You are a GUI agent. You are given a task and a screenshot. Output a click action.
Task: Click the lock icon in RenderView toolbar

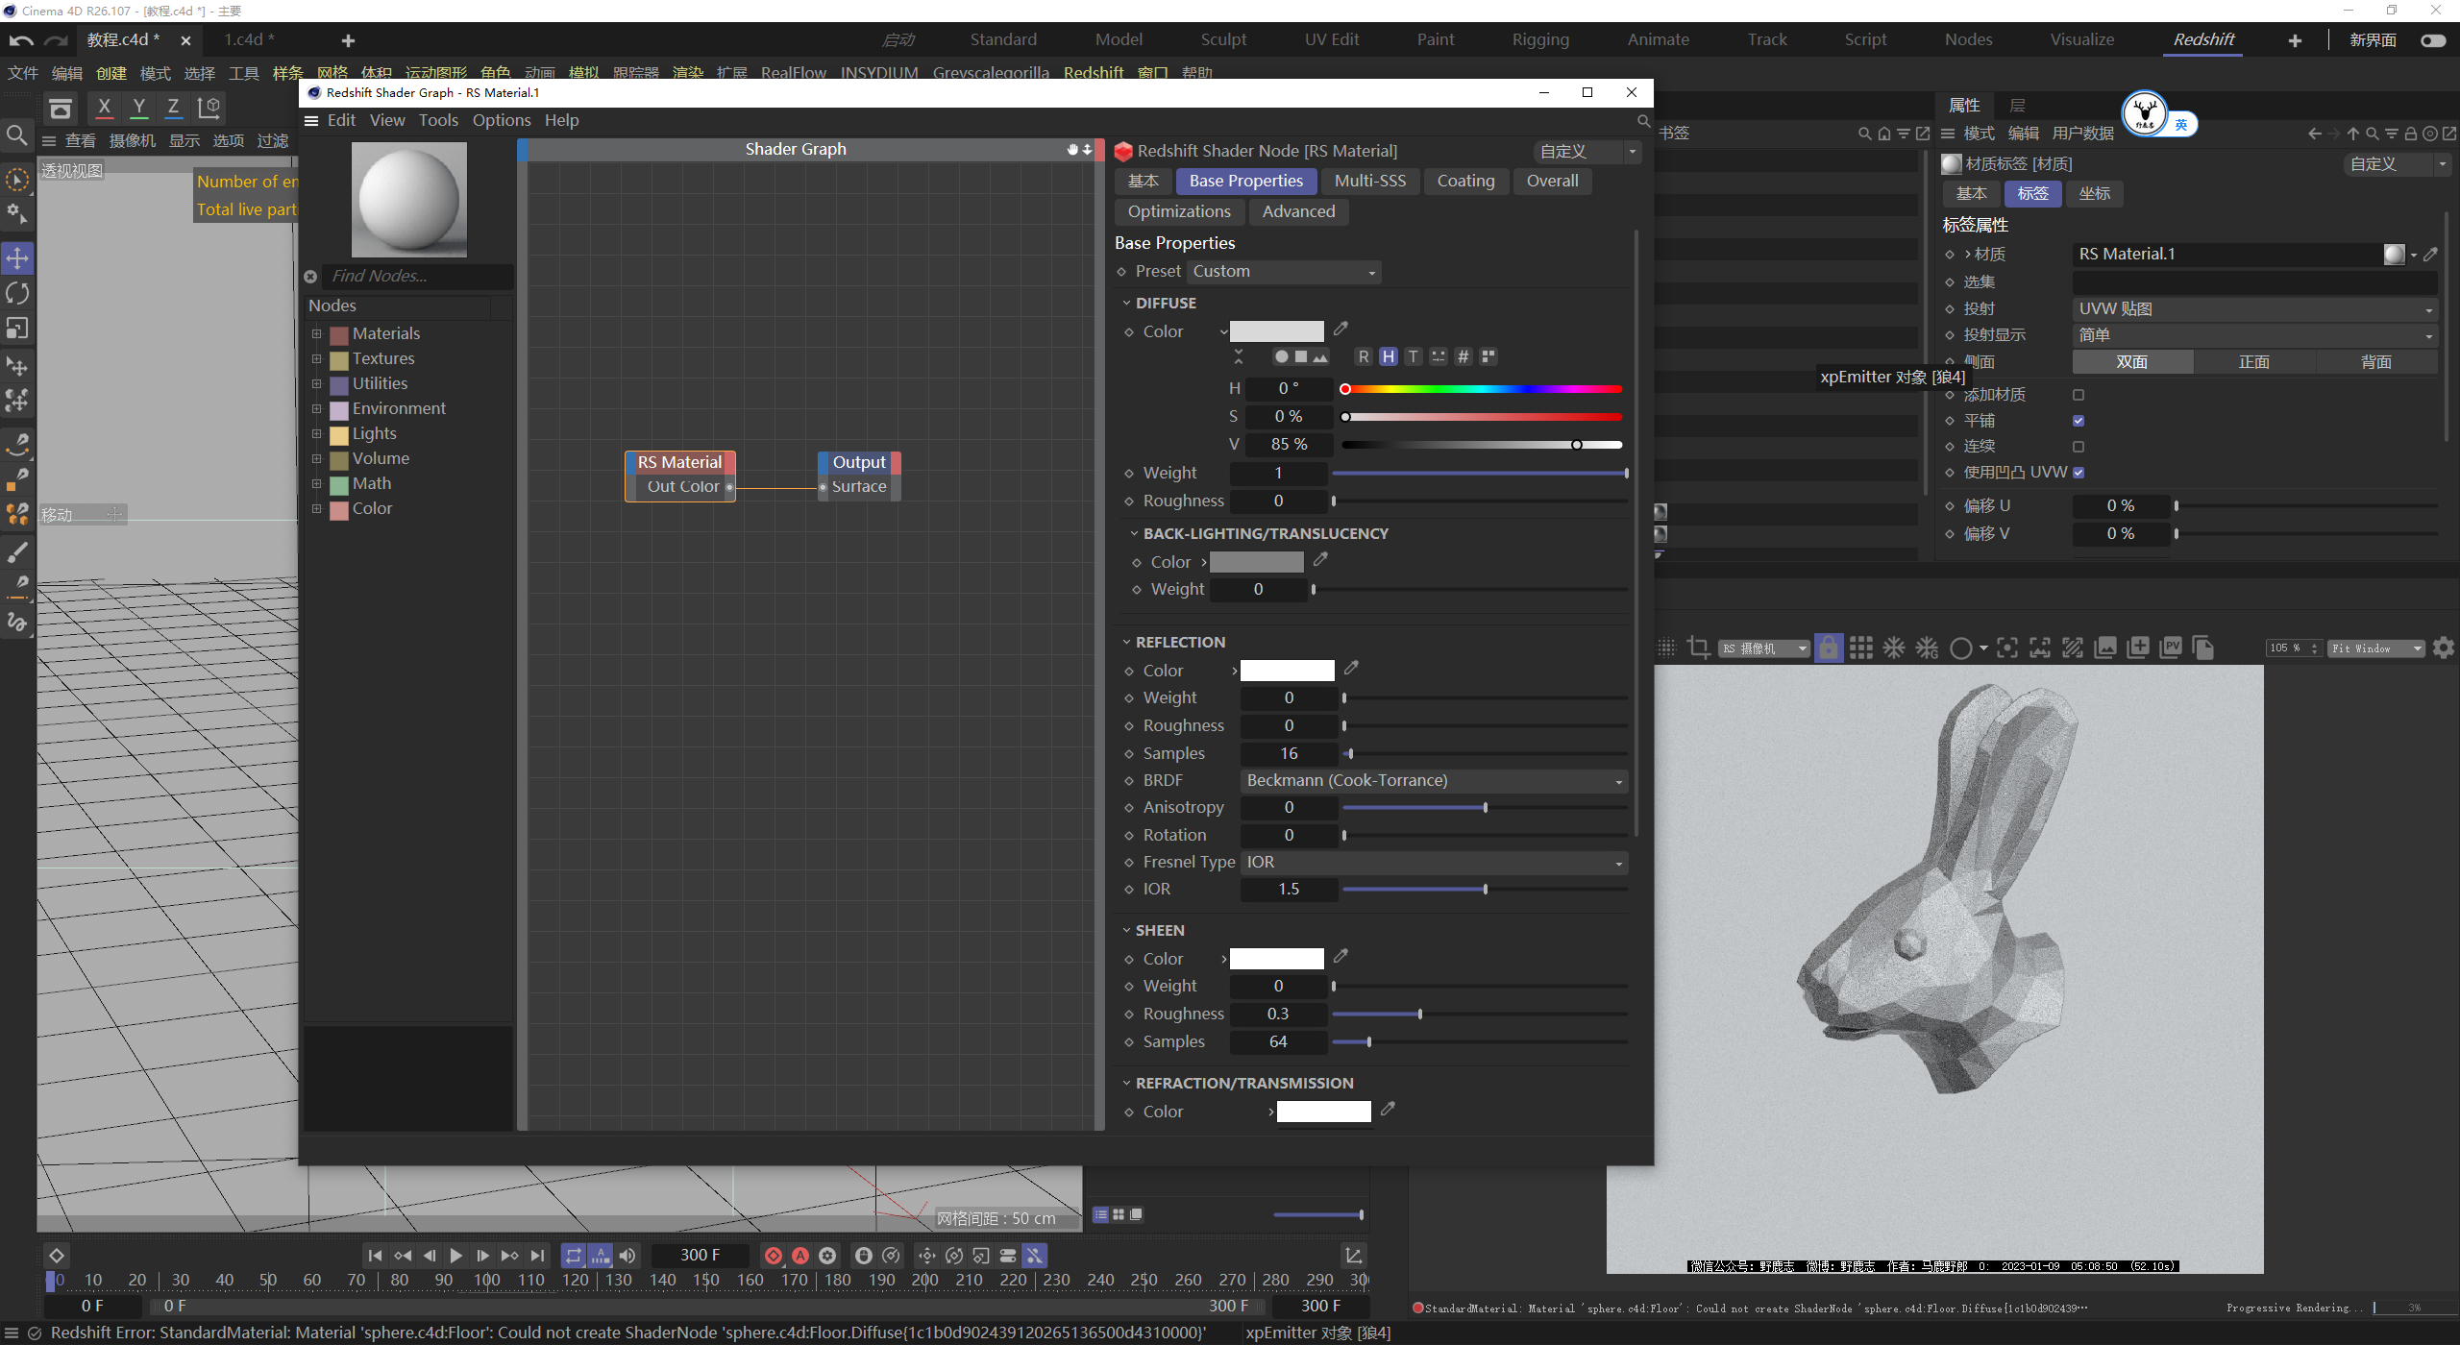pyautogui.click(x=1829, y=648)
